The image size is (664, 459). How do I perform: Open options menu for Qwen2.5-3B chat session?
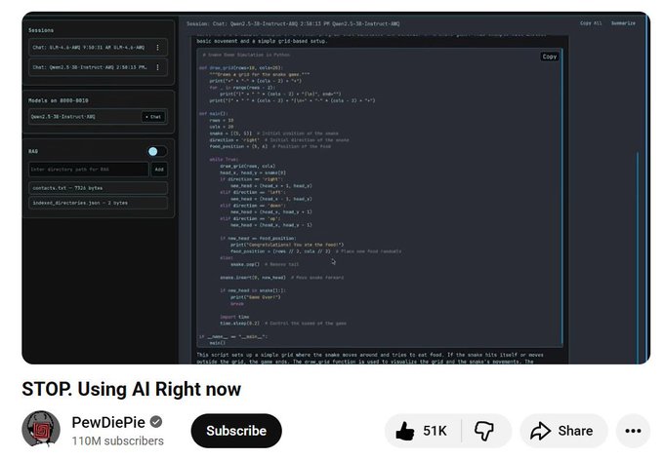tap(158, 67)
